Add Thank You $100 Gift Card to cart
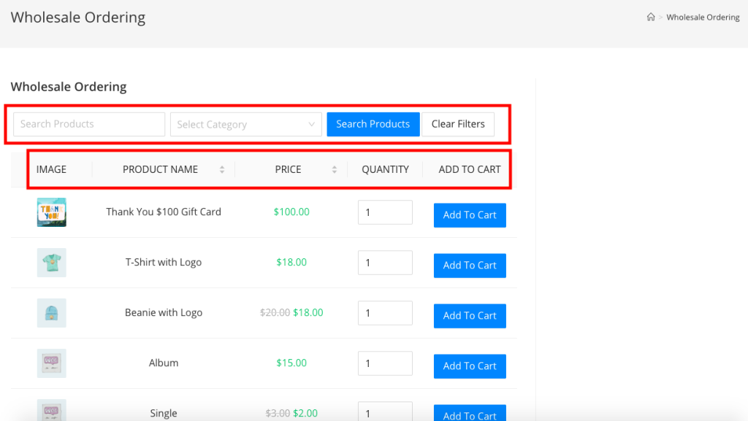The height and width of the screenshot is (421, 748). (x=470, y=215)
